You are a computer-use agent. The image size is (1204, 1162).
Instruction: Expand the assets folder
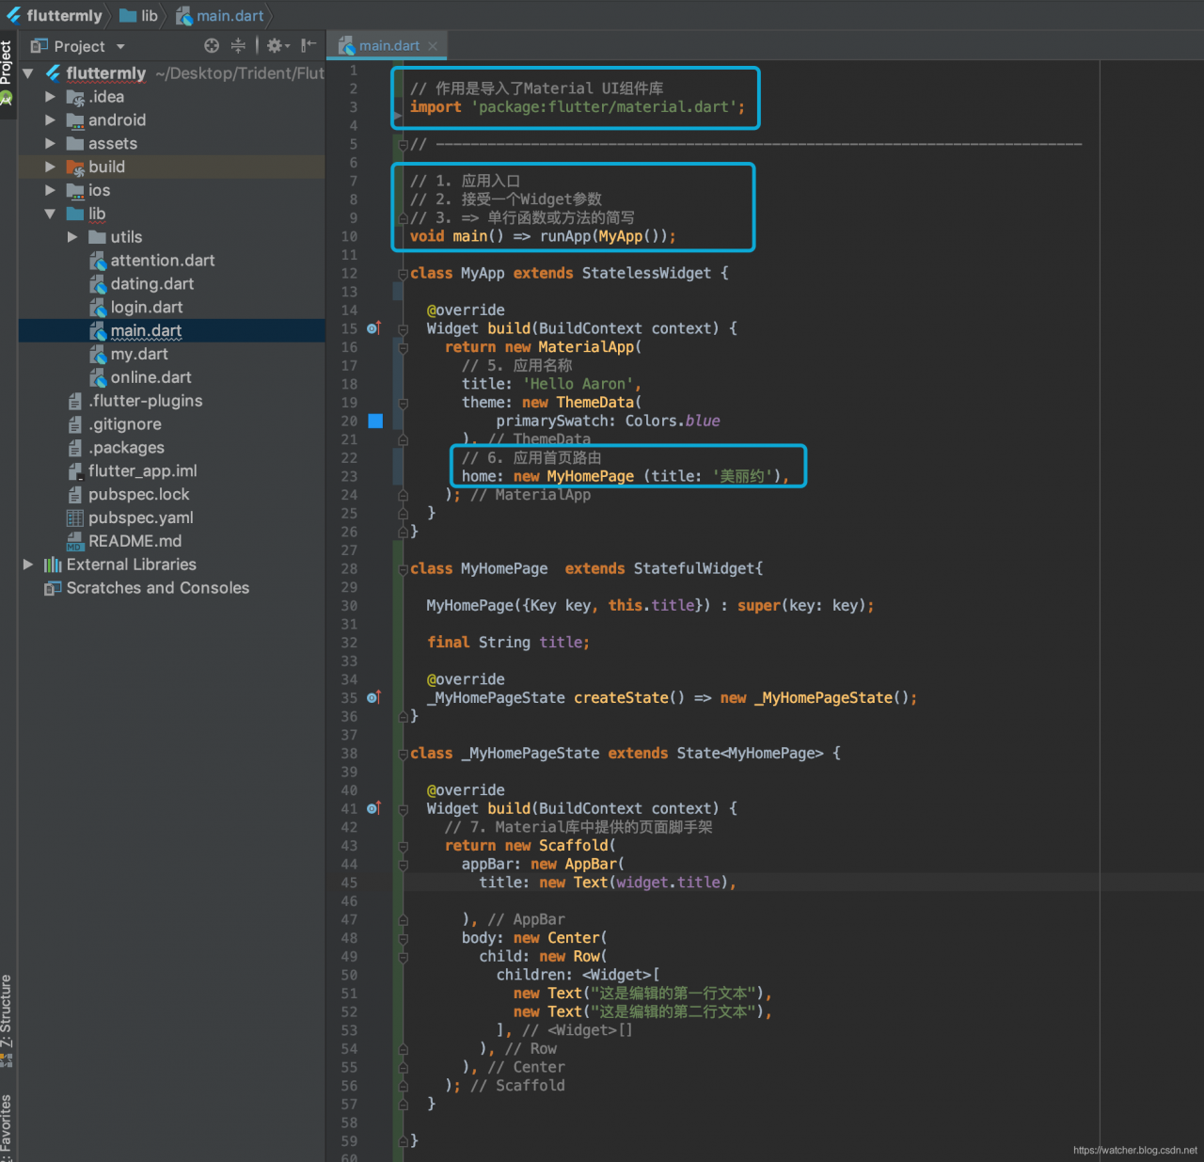50,143
